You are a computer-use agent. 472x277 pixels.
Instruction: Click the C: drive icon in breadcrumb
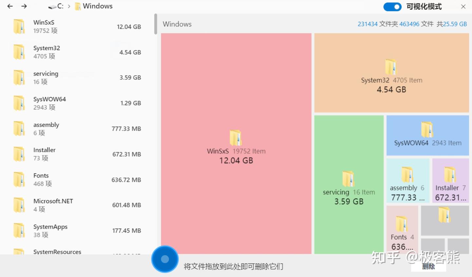pyautogui.click(x=52, y=7)
